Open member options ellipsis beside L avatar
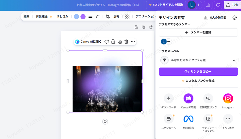Image resolution: width=241 pixels, height=139 pixels. point(169,41)
